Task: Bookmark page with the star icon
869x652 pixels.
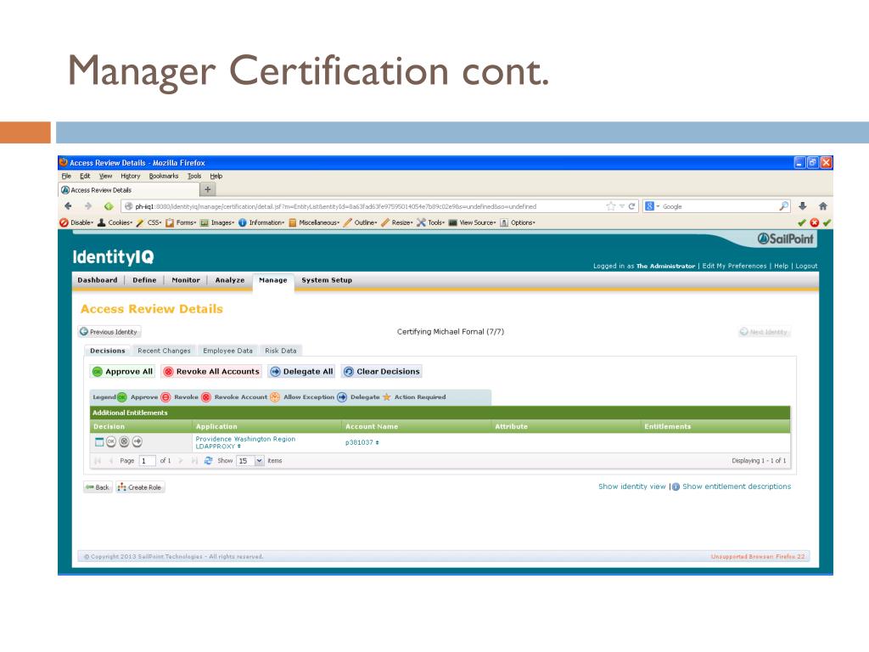Action: pos(611,206)
